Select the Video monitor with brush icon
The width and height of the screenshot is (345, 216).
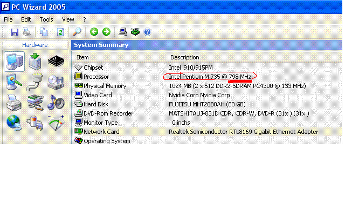point(14,82)
